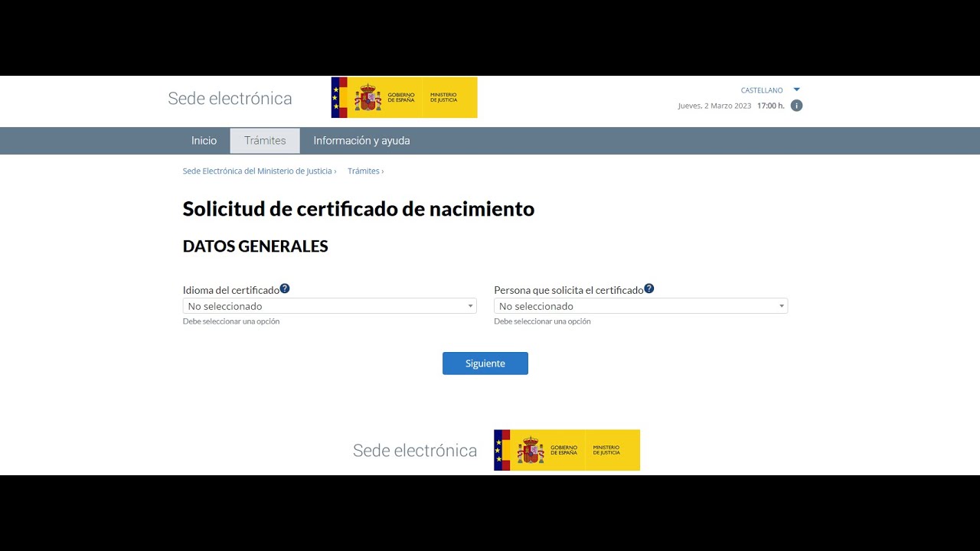Click the Siguiente button
Screen dimensions: 980x551
(485, 364)
